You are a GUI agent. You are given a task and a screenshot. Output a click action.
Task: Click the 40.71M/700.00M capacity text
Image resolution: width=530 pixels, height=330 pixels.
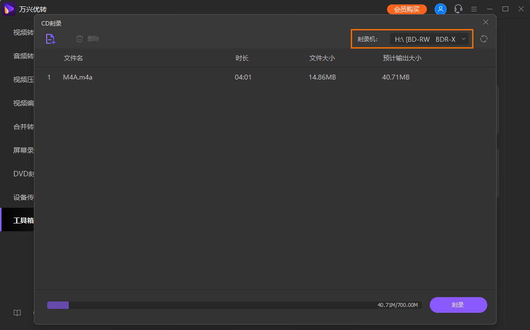[x=397, y=305]
